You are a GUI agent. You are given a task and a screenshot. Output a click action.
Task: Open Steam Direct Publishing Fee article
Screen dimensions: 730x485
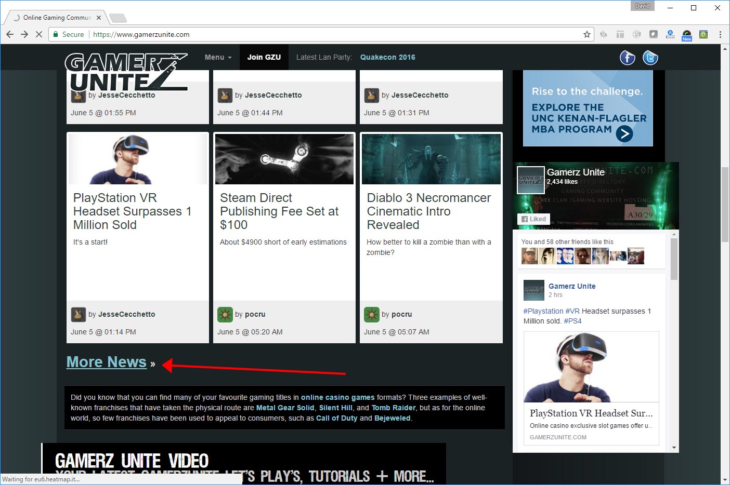[x=279, y=211]
